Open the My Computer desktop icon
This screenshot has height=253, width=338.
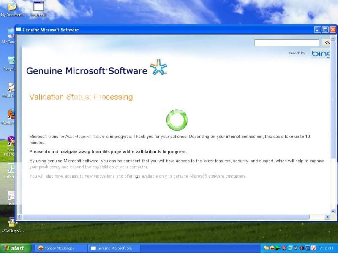pyautogui.click(x=8, y=36)
